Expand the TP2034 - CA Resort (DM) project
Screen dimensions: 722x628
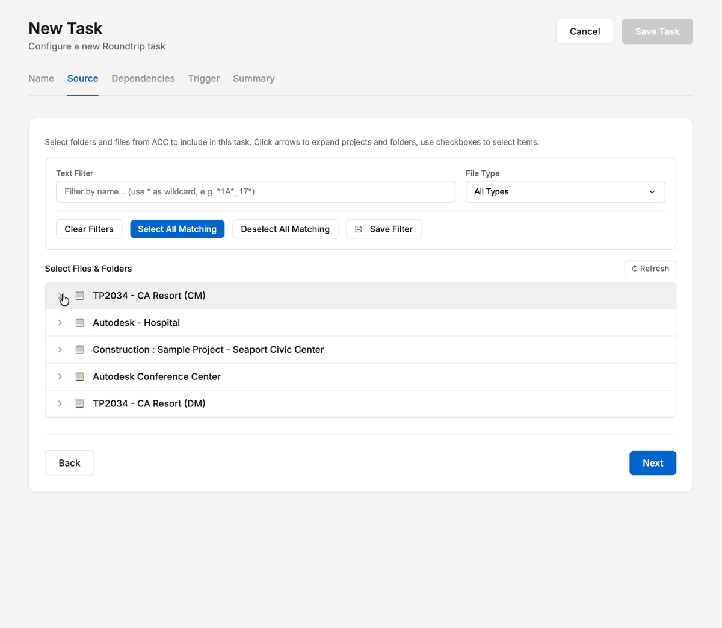click(x=60, y=403)
